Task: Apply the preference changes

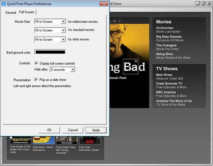Action: coord(96,130)
